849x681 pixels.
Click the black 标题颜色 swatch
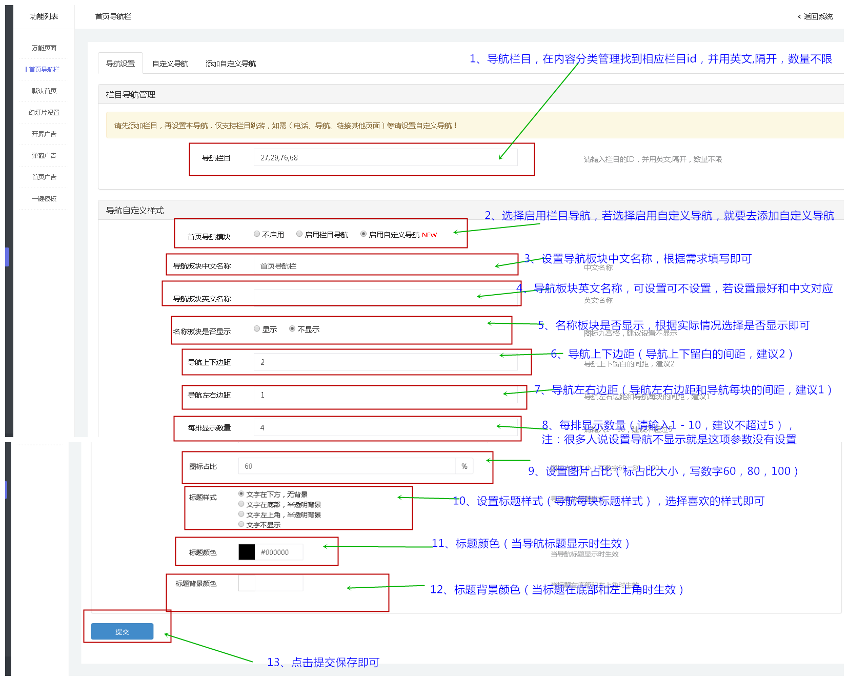click(247, 552)
